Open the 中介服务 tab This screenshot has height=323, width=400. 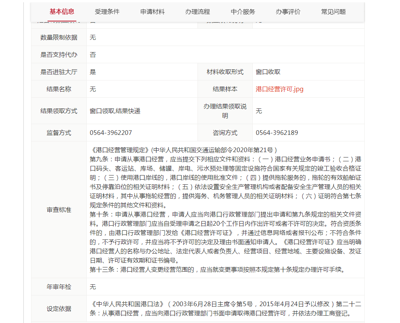point(243,12)
